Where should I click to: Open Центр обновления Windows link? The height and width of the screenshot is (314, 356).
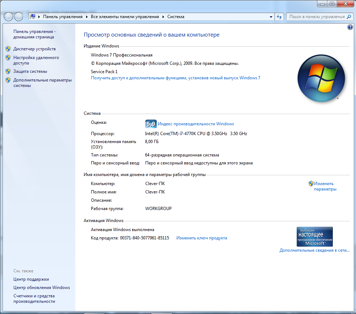tap(42, 288)
